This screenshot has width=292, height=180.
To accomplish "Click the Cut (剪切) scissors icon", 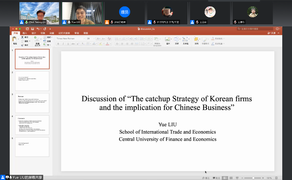I will 23,37.
